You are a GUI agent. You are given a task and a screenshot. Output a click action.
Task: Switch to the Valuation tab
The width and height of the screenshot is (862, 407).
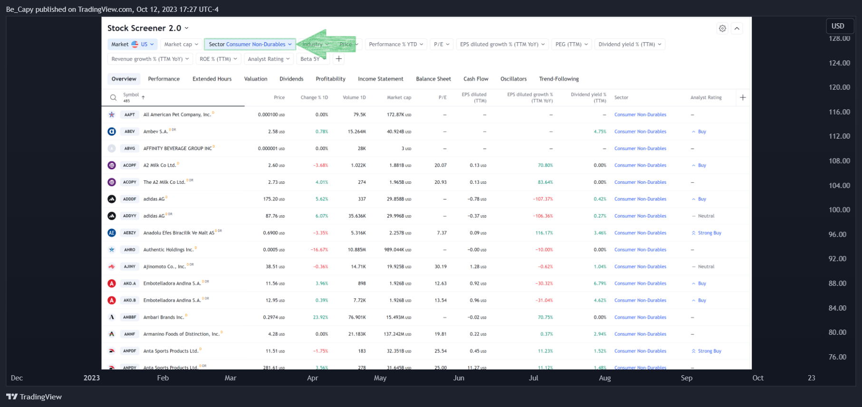click(256, 79)
